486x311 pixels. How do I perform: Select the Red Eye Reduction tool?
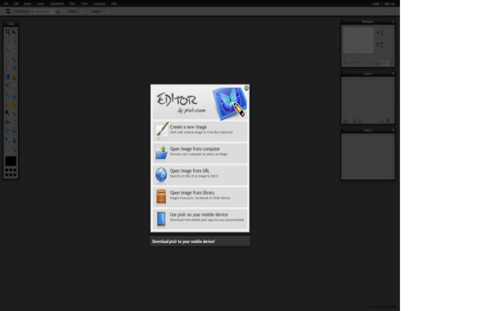(x=7, y=122)
